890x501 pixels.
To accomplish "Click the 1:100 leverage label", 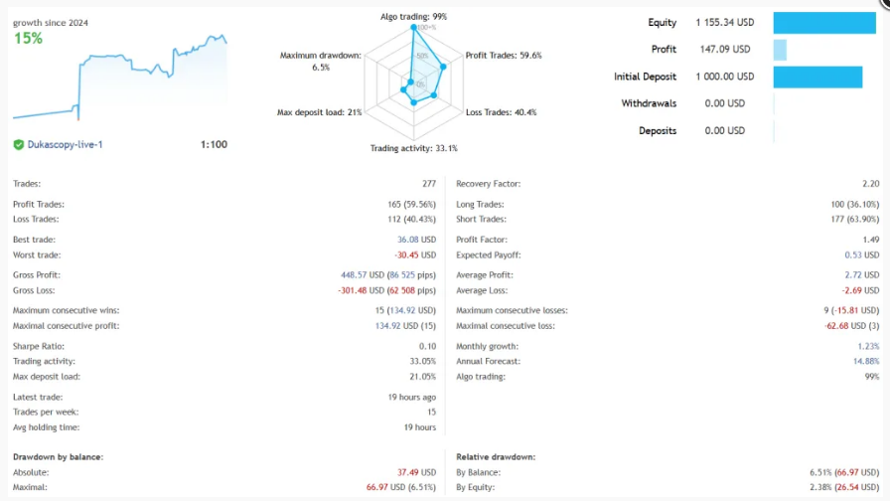I will pyautogui.click(x=214, y=145).
